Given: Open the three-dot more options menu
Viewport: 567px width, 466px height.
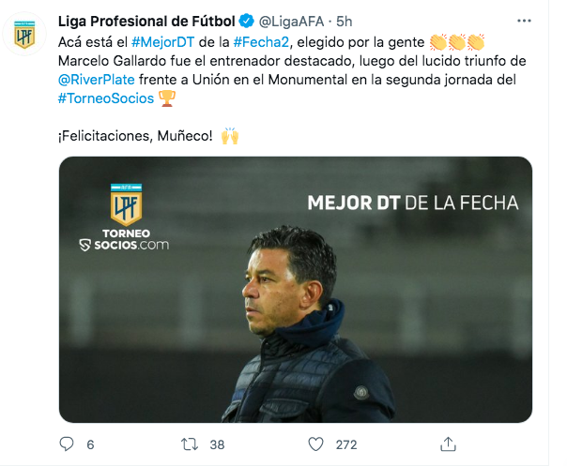Looking at the screenshot, I should pos(524,21).
